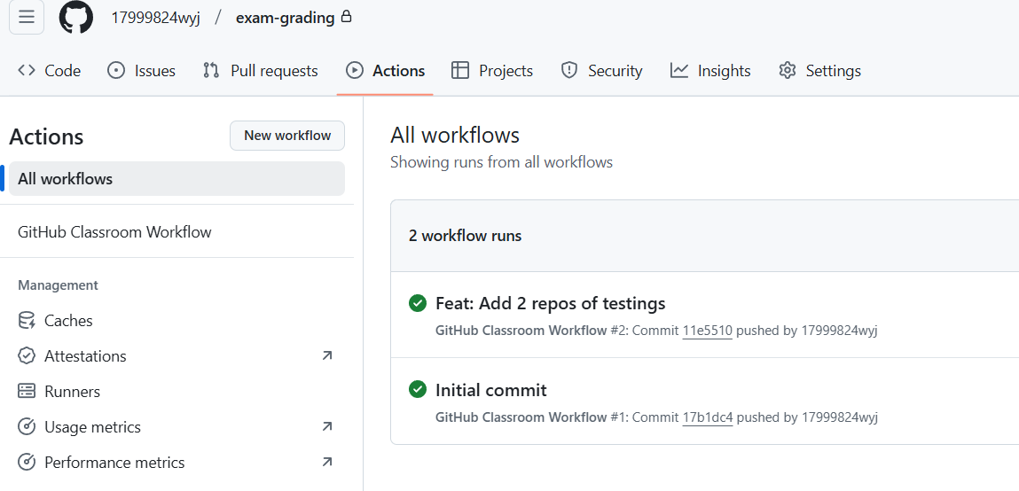Click the GitHub Octocat logo
The image size is (1019, 491).
76,18
